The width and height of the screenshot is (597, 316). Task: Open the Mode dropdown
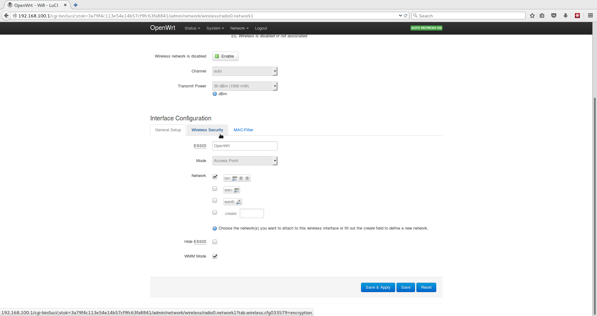(245, 161)
